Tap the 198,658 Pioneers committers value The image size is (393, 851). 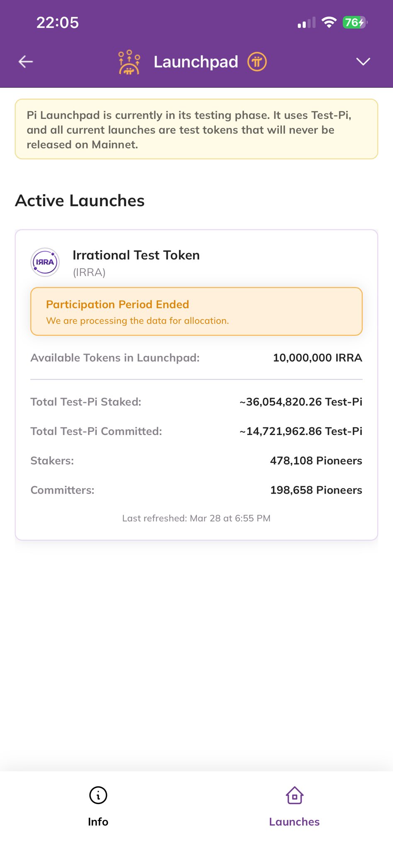point(316,490)
